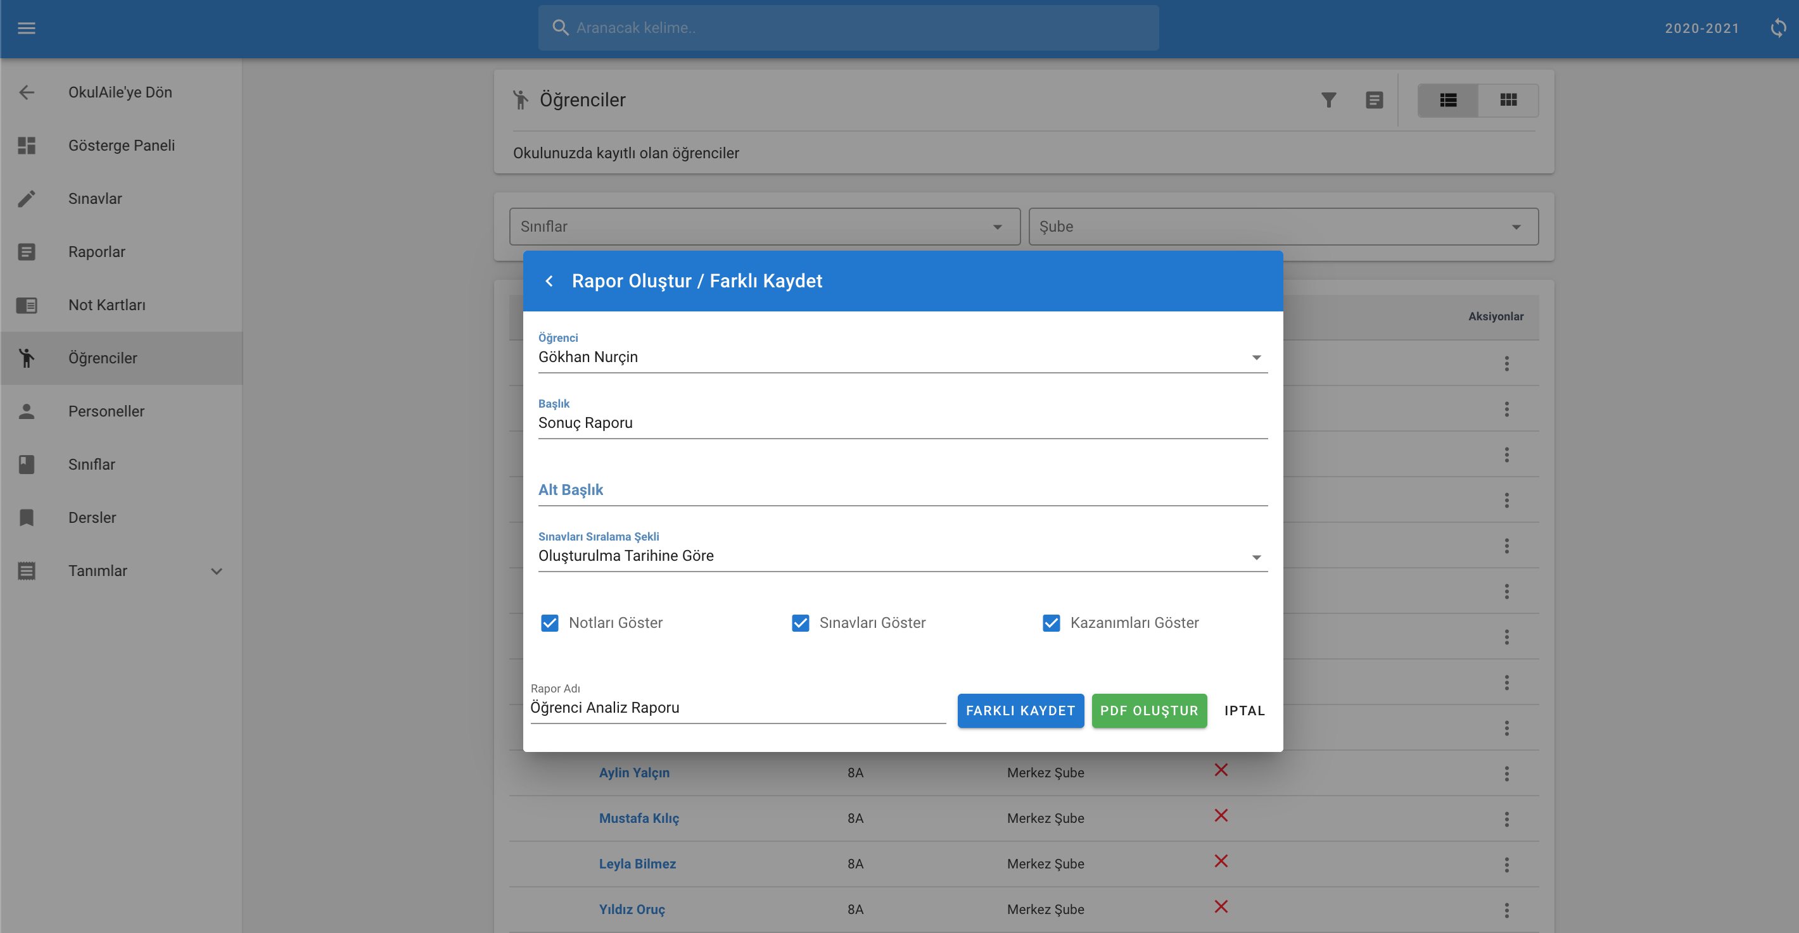The height and width of the screenshot is (933, 1799).
Task: Open student link Leyla Bilmez
Action: click(638, 864)
